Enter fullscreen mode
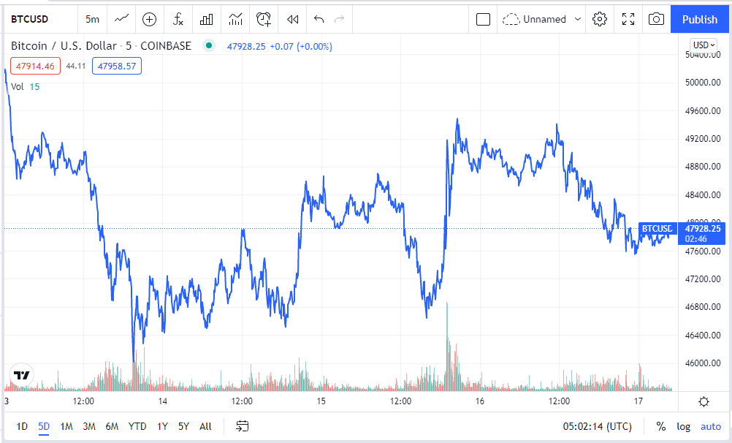This screenshot has width=732, height=443. [628, 19]
